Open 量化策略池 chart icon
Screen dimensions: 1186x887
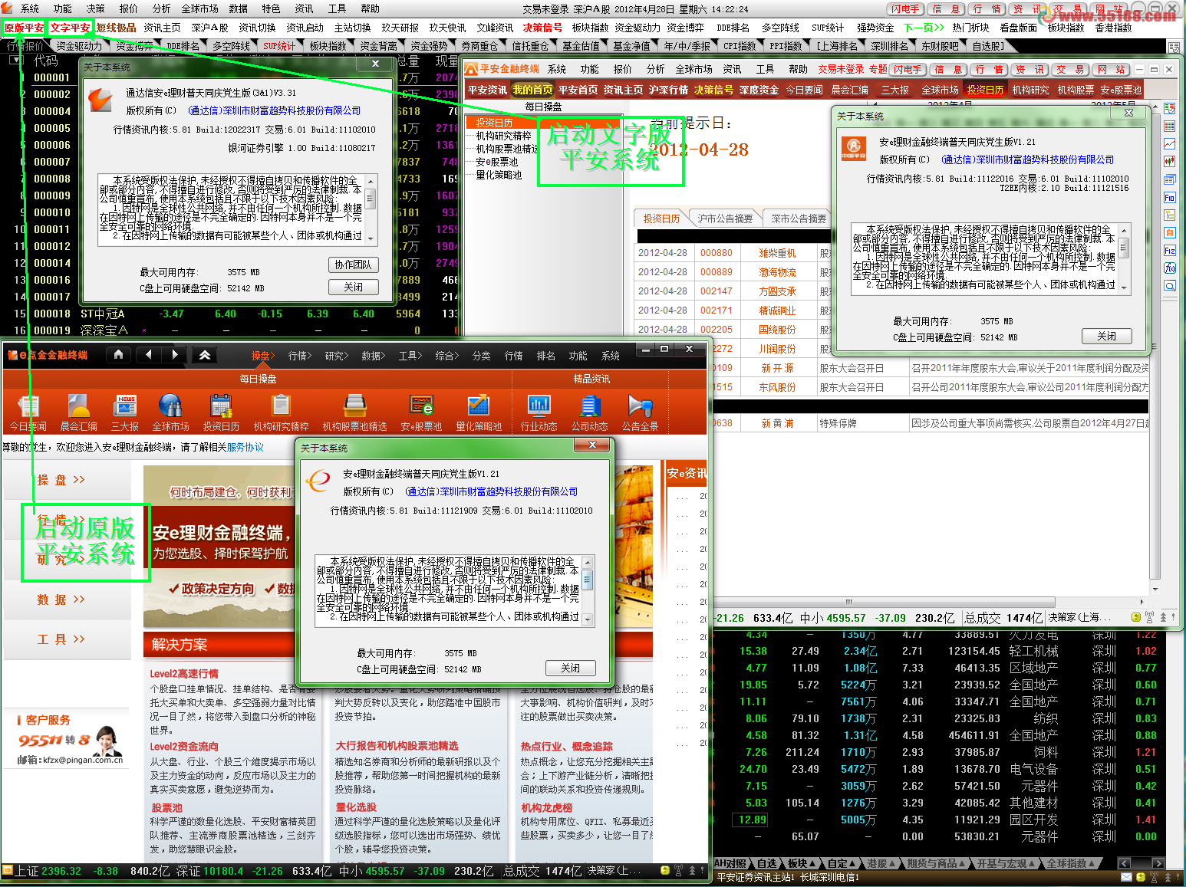(479, 406)
